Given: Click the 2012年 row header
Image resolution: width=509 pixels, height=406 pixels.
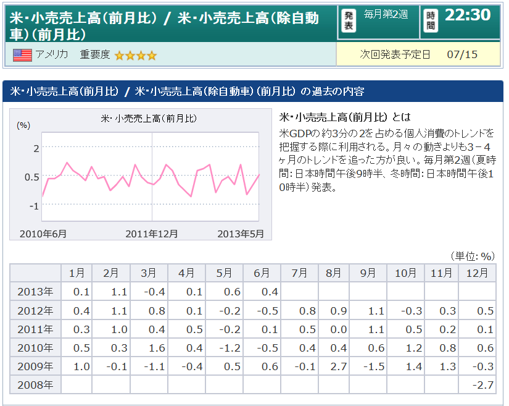Looking at the screenshot, I should coord(35,310).
